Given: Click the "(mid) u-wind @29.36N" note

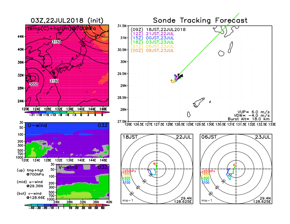Looking at the screenshot, I should (x=30, y=184).
